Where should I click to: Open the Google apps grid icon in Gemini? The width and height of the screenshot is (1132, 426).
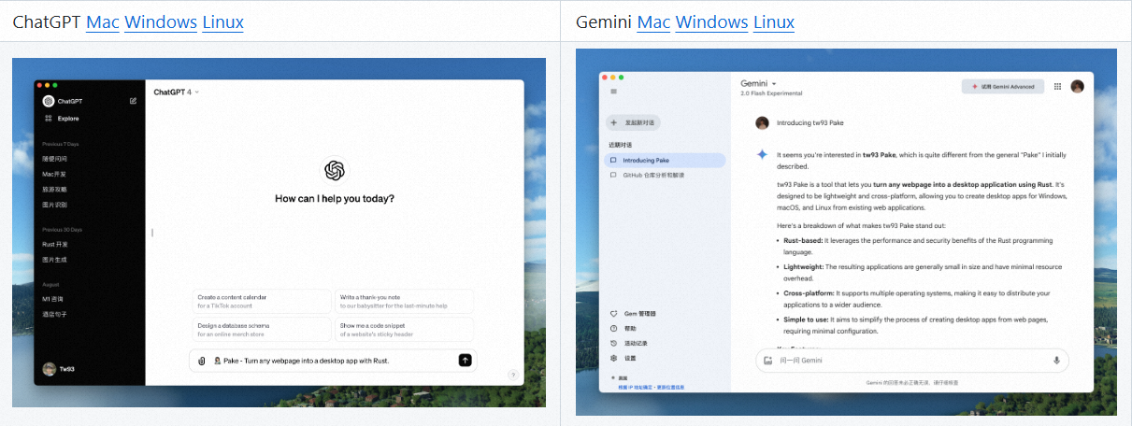(1057, 86)
